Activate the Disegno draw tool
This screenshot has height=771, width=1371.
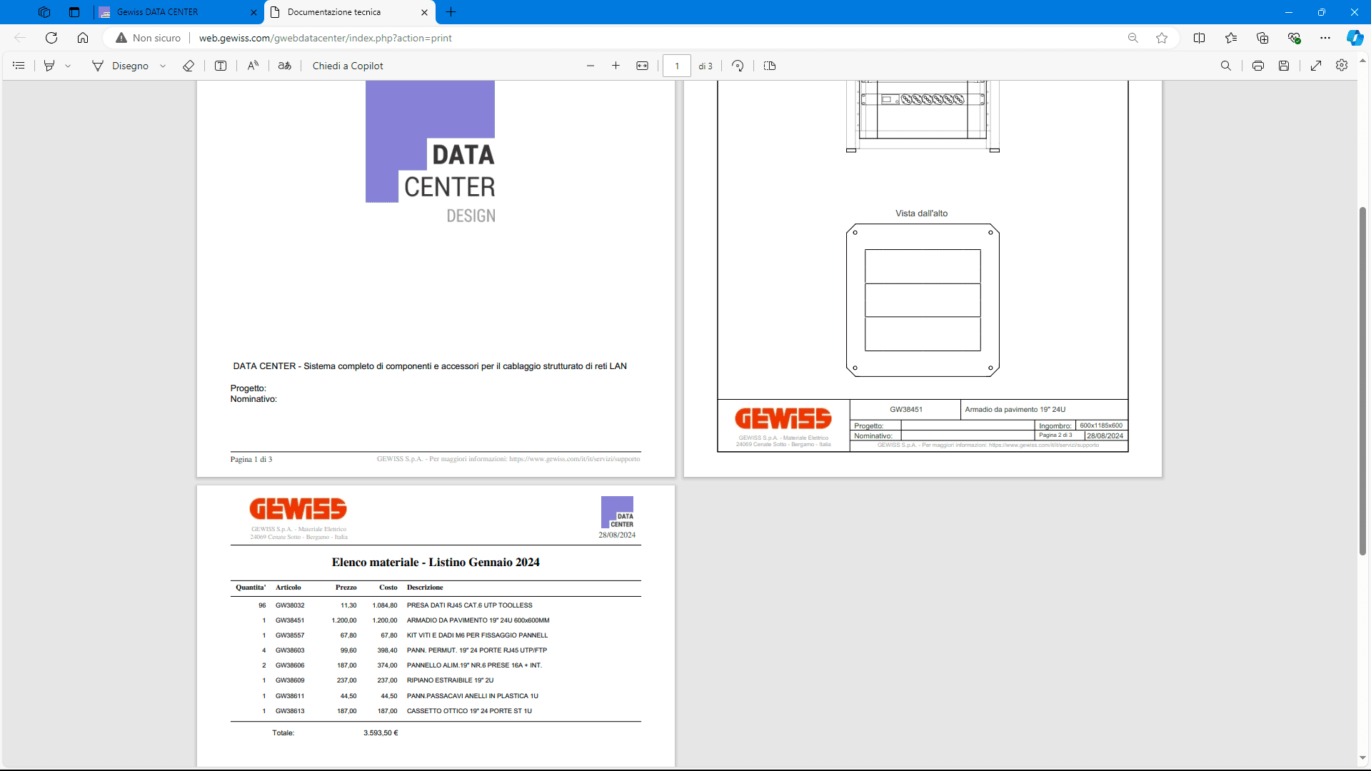point(121,66)
